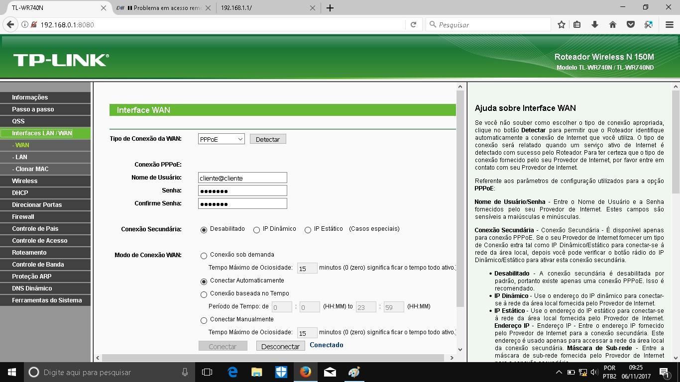Select IP Estático secondary connection
The image size is (680, 382).
click(308, 230)
